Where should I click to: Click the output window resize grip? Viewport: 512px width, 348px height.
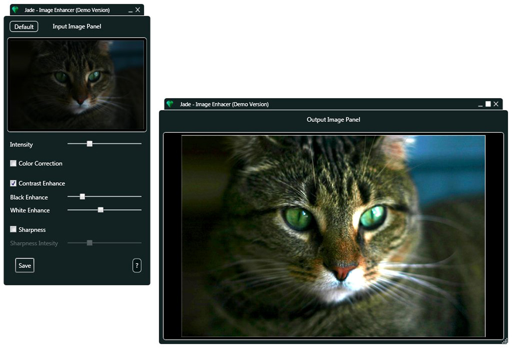click(x=505, y=341)
